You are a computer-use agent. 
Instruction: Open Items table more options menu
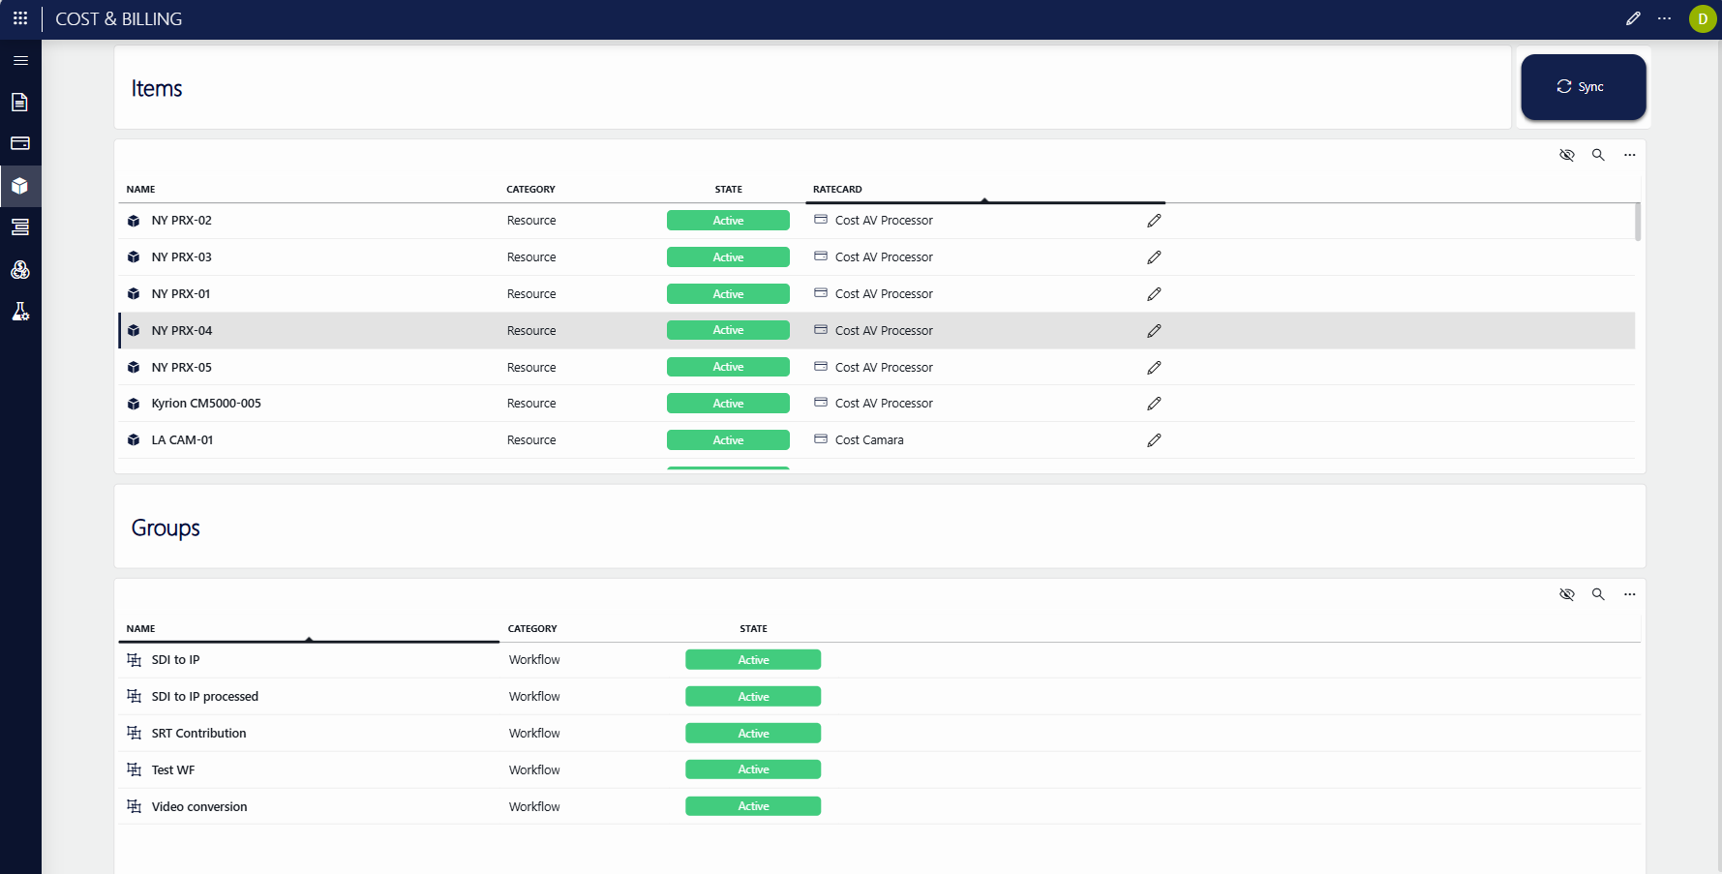pyautogui.click(x=1630, y=155)
